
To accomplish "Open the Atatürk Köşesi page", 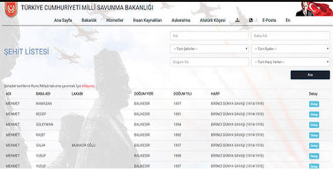I will point(212,20).
